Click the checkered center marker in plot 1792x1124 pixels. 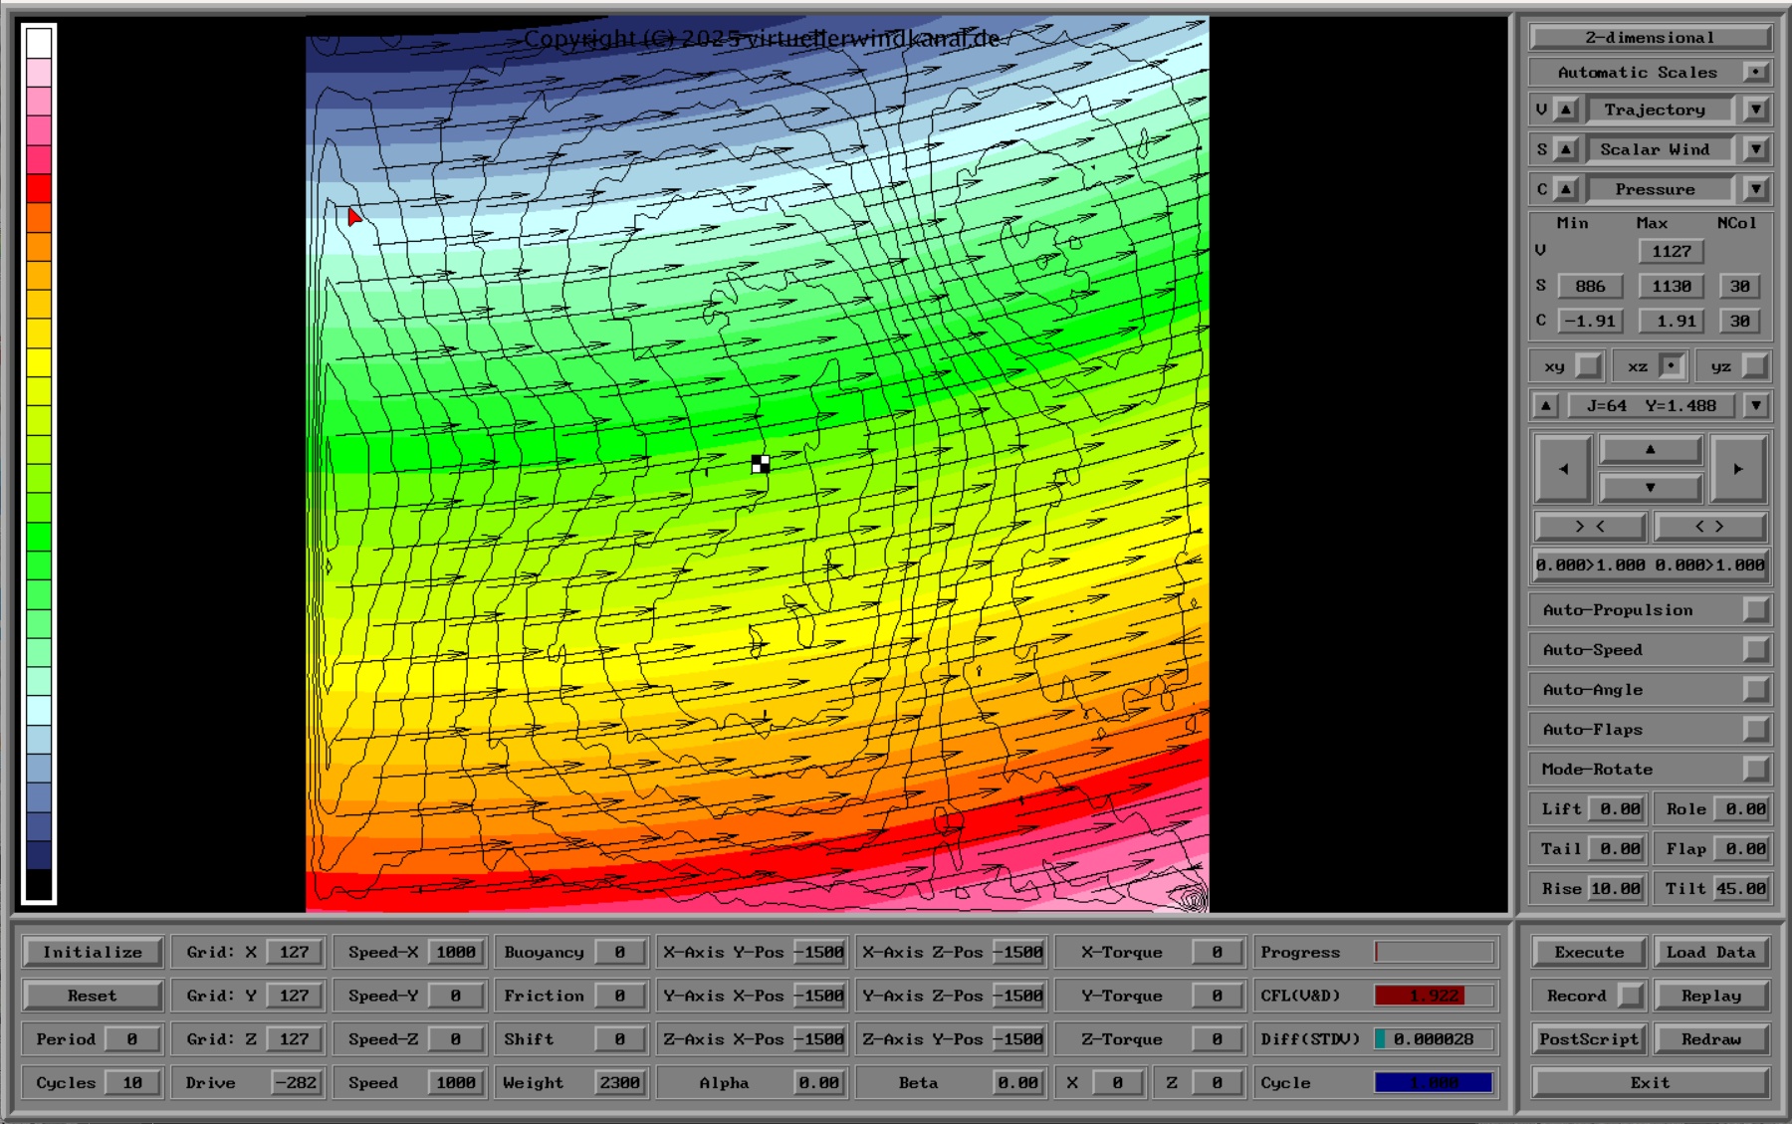(x=761, y=464)
